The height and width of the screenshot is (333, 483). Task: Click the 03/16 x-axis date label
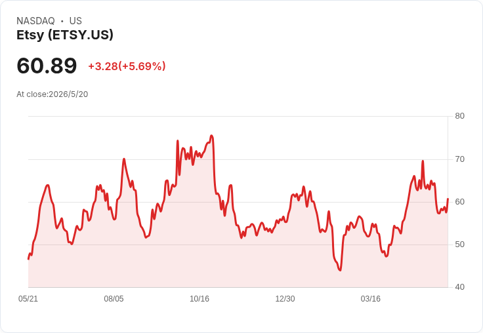click(x=371, y=298)
